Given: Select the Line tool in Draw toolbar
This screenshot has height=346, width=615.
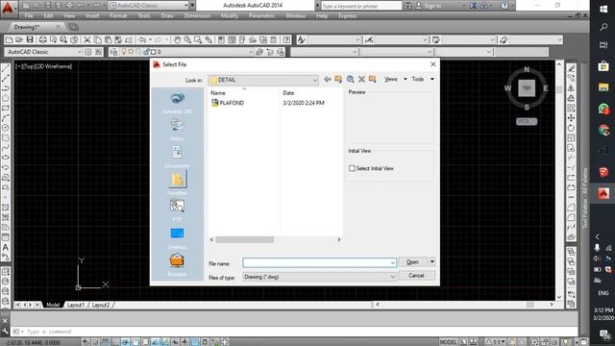Looking at the screenshot, I should point(6,68).
